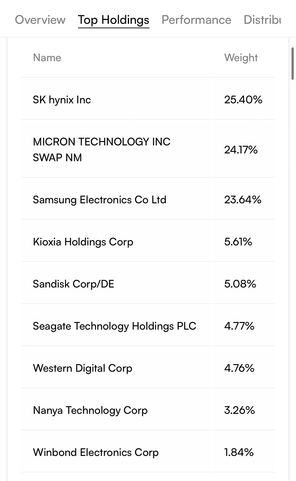Click the Name column header
Screen dimensions: 296x481
point(47,58)
